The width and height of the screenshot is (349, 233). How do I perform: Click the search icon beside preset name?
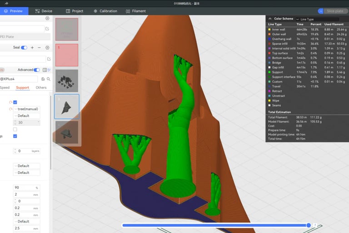48,79
